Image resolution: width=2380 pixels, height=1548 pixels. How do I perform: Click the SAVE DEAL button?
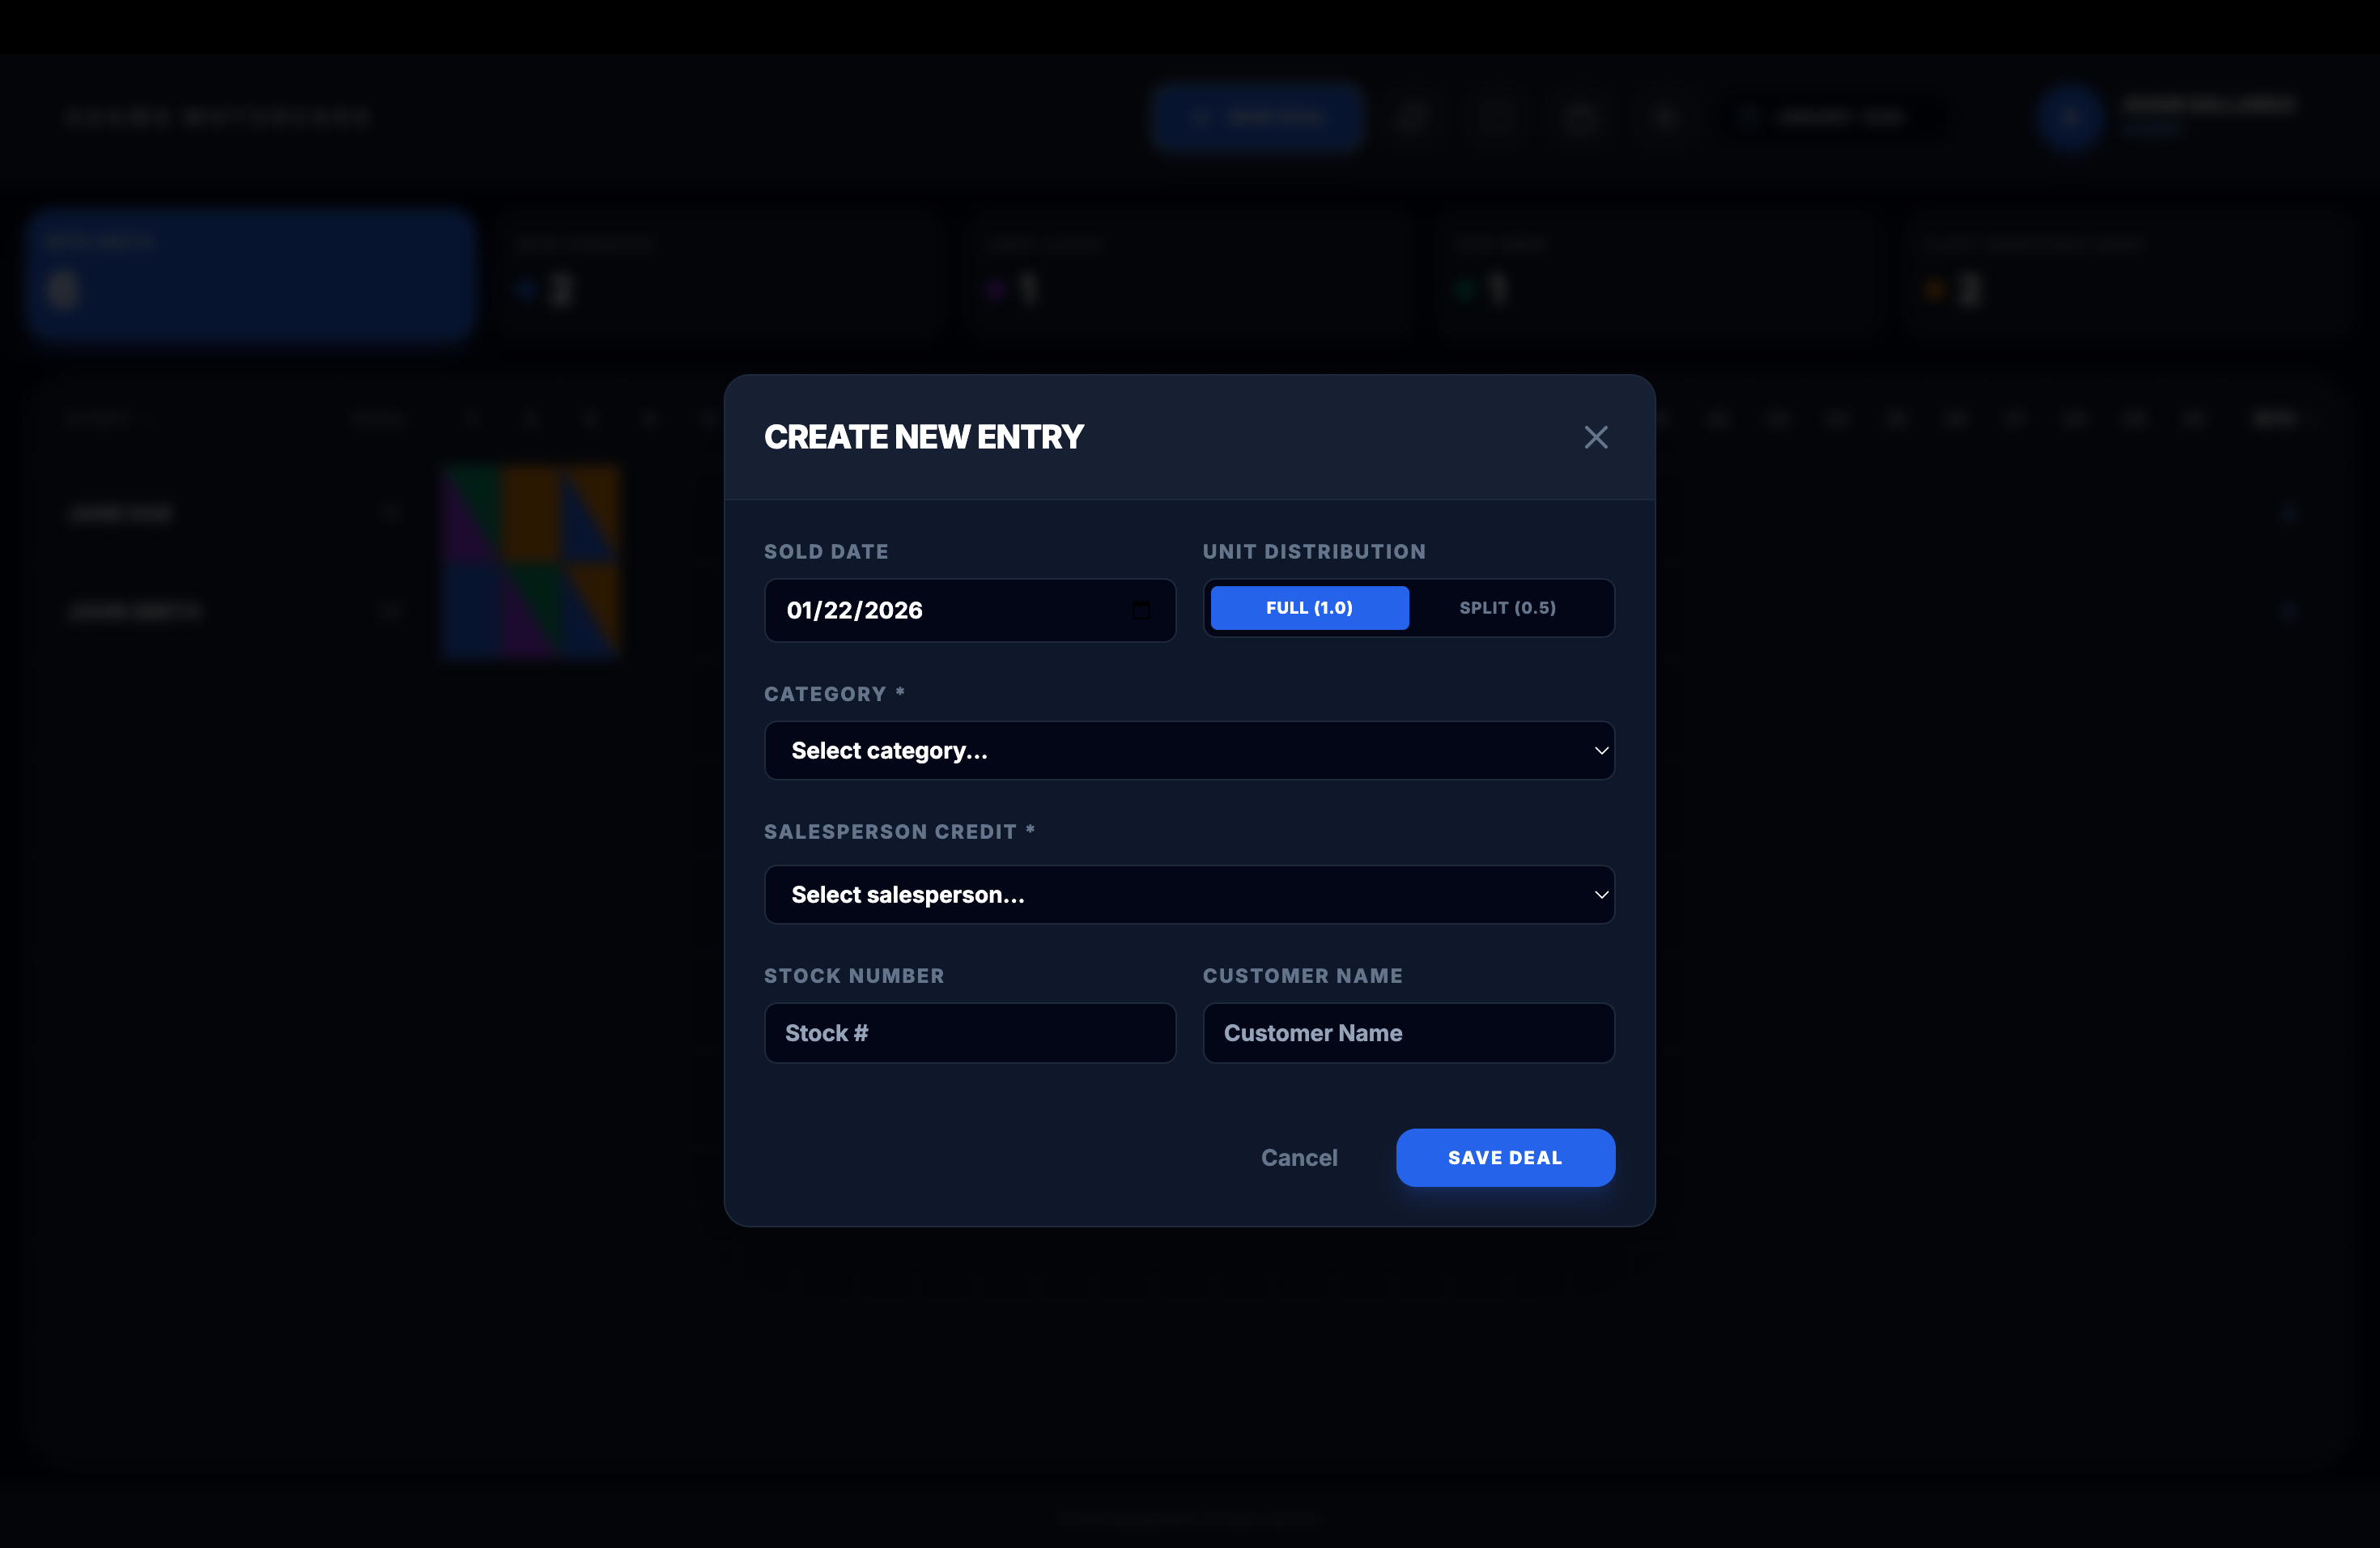[x=1505, y=1157]
